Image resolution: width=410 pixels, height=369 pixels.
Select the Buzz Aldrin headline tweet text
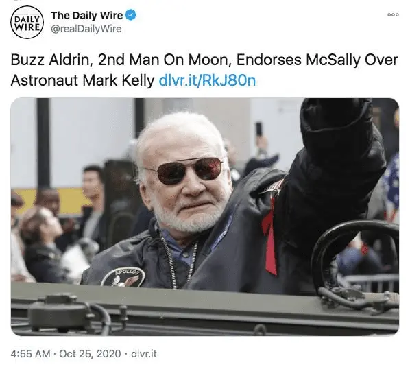coord(204,70)
